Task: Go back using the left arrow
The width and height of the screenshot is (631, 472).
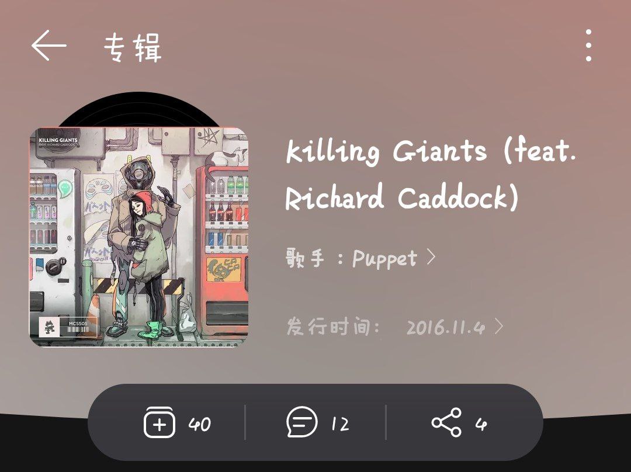Action: [48, 46]
